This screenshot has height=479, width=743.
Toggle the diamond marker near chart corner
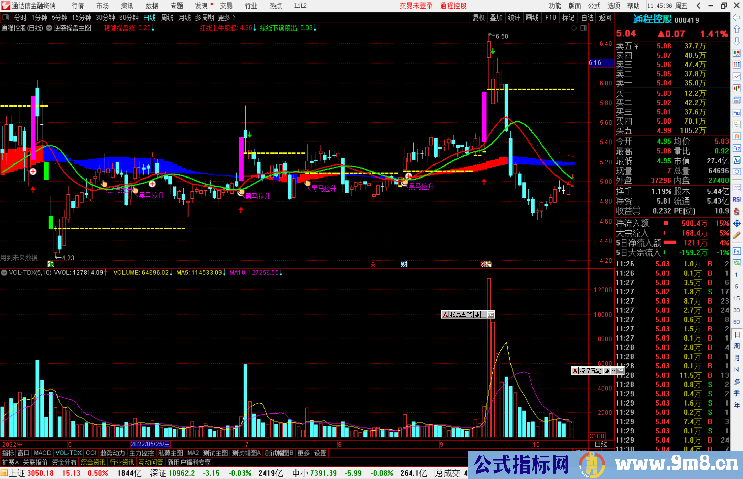click(574, 28)
